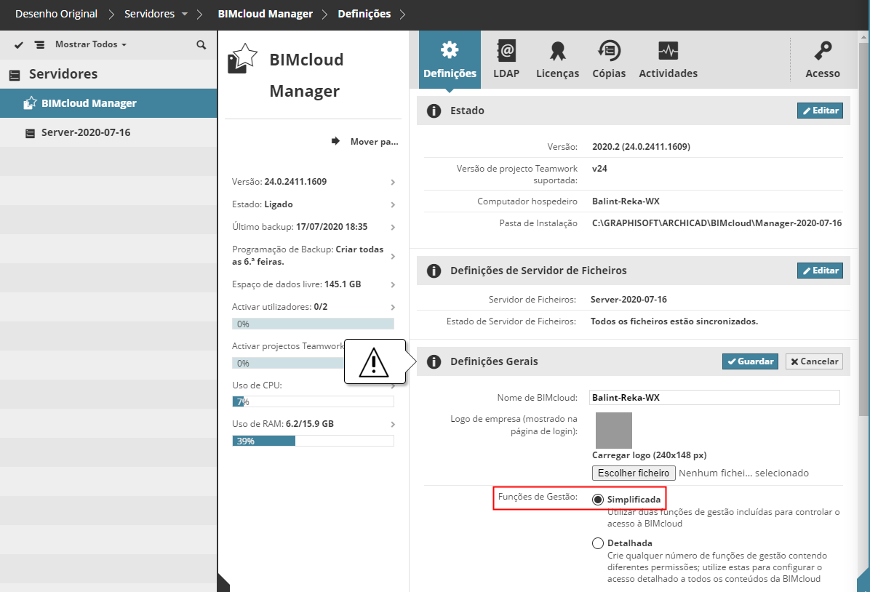Open the Licenças ribbon icon

coord(557,50)
